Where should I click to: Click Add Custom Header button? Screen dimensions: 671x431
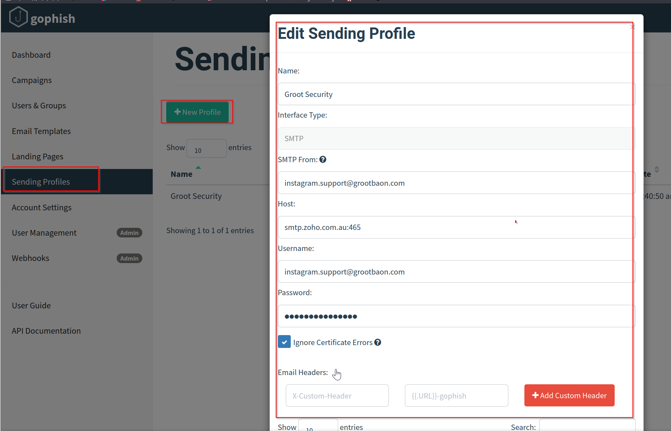coord(569,395)
